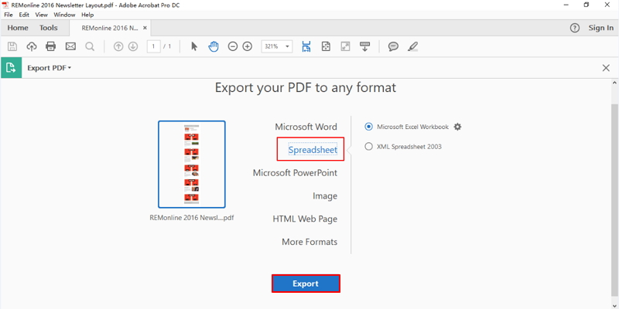Viewport: 619px width, 309px height.
Task: Open the zoom percentage dropdown
Action: click(287, 46)
